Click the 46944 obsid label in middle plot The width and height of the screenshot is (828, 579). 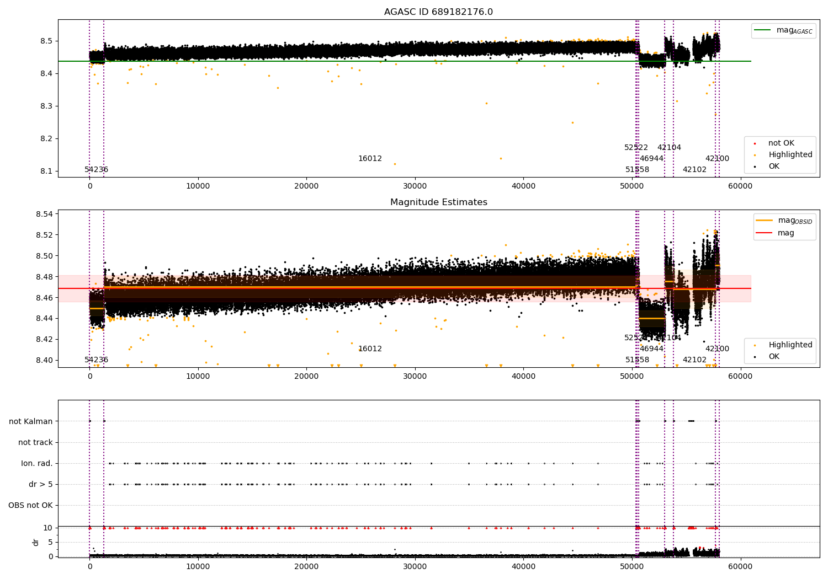(x=651, y=349)
